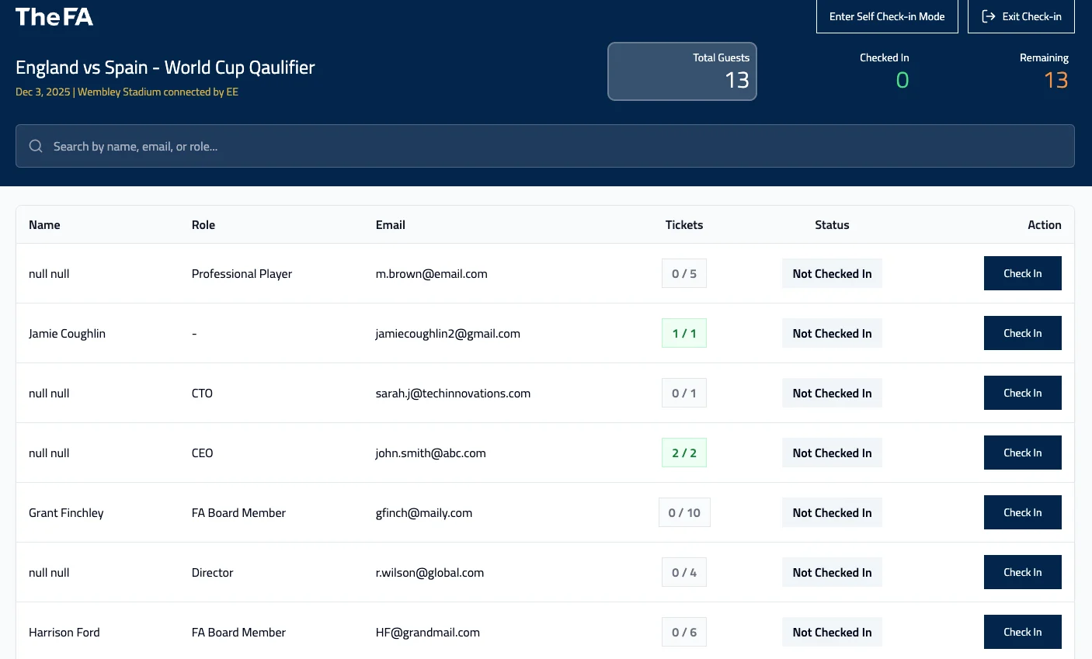Image resolution: width=1092 pixels, height=659 pixels.
Task: Click Not Checked In status for Harrison Ford
Action: 832,632
